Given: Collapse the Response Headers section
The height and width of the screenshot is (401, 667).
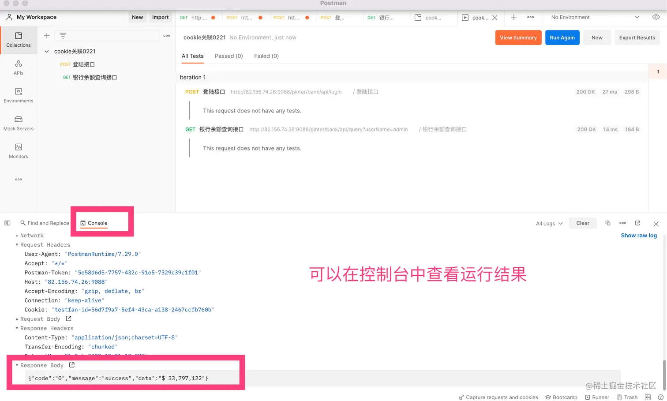Looking at the screenshot, I should coord(17,328).
